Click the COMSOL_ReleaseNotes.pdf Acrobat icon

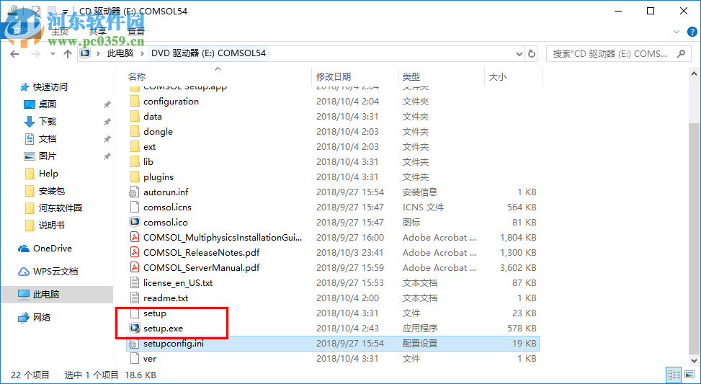point(135,253)
